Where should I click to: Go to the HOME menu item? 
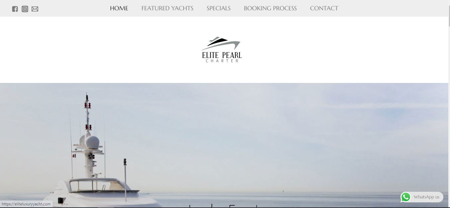pos(119,8)
